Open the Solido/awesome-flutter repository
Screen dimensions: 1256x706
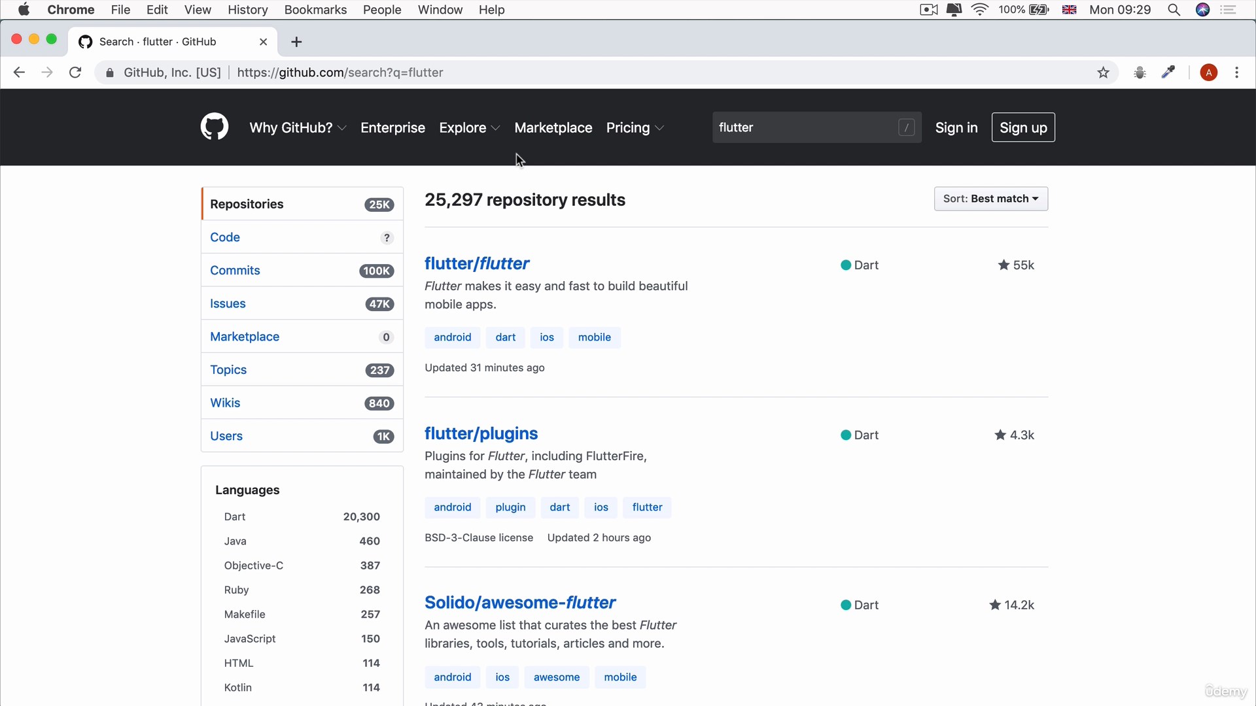pyautogui.click(x=520, y=602)
